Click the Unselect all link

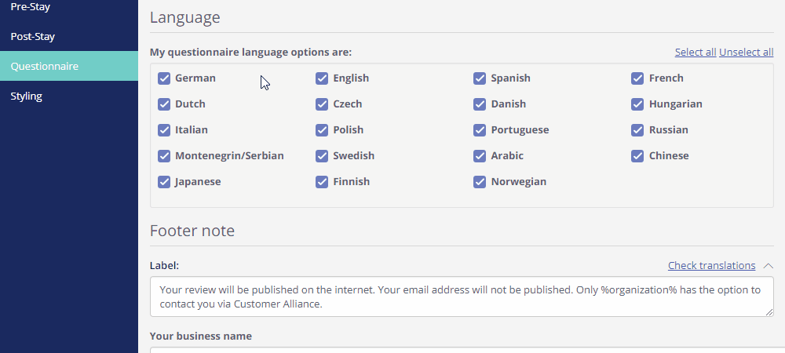pos(746,52)
